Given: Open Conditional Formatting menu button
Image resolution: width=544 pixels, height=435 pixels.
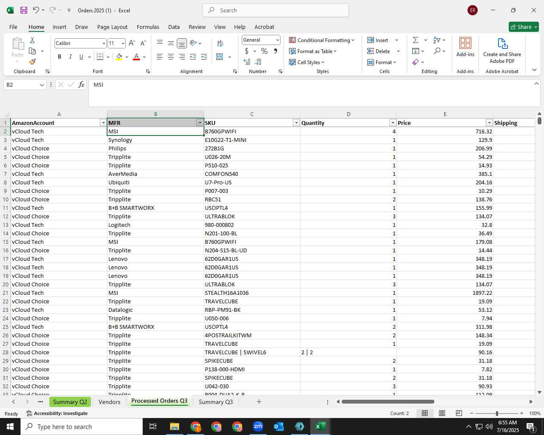Looking at the screenshot, I should coord(322,40).
